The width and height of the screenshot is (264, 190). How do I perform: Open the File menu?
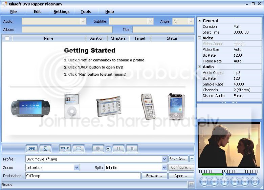(13, 12)
